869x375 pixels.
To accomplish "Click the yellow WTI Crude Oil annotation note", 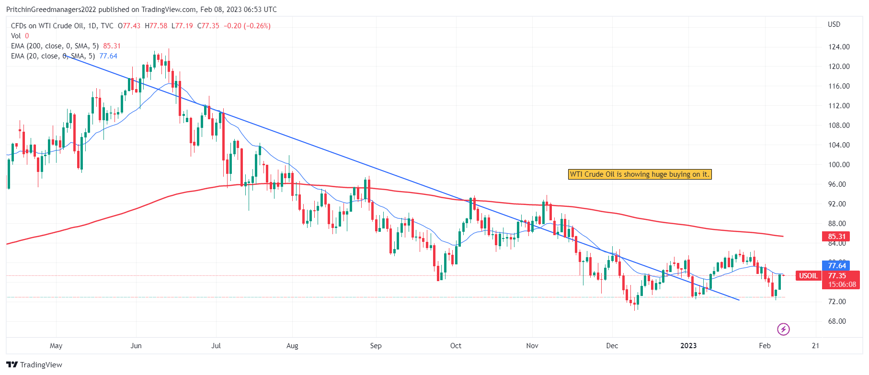I will pos(640,174).
